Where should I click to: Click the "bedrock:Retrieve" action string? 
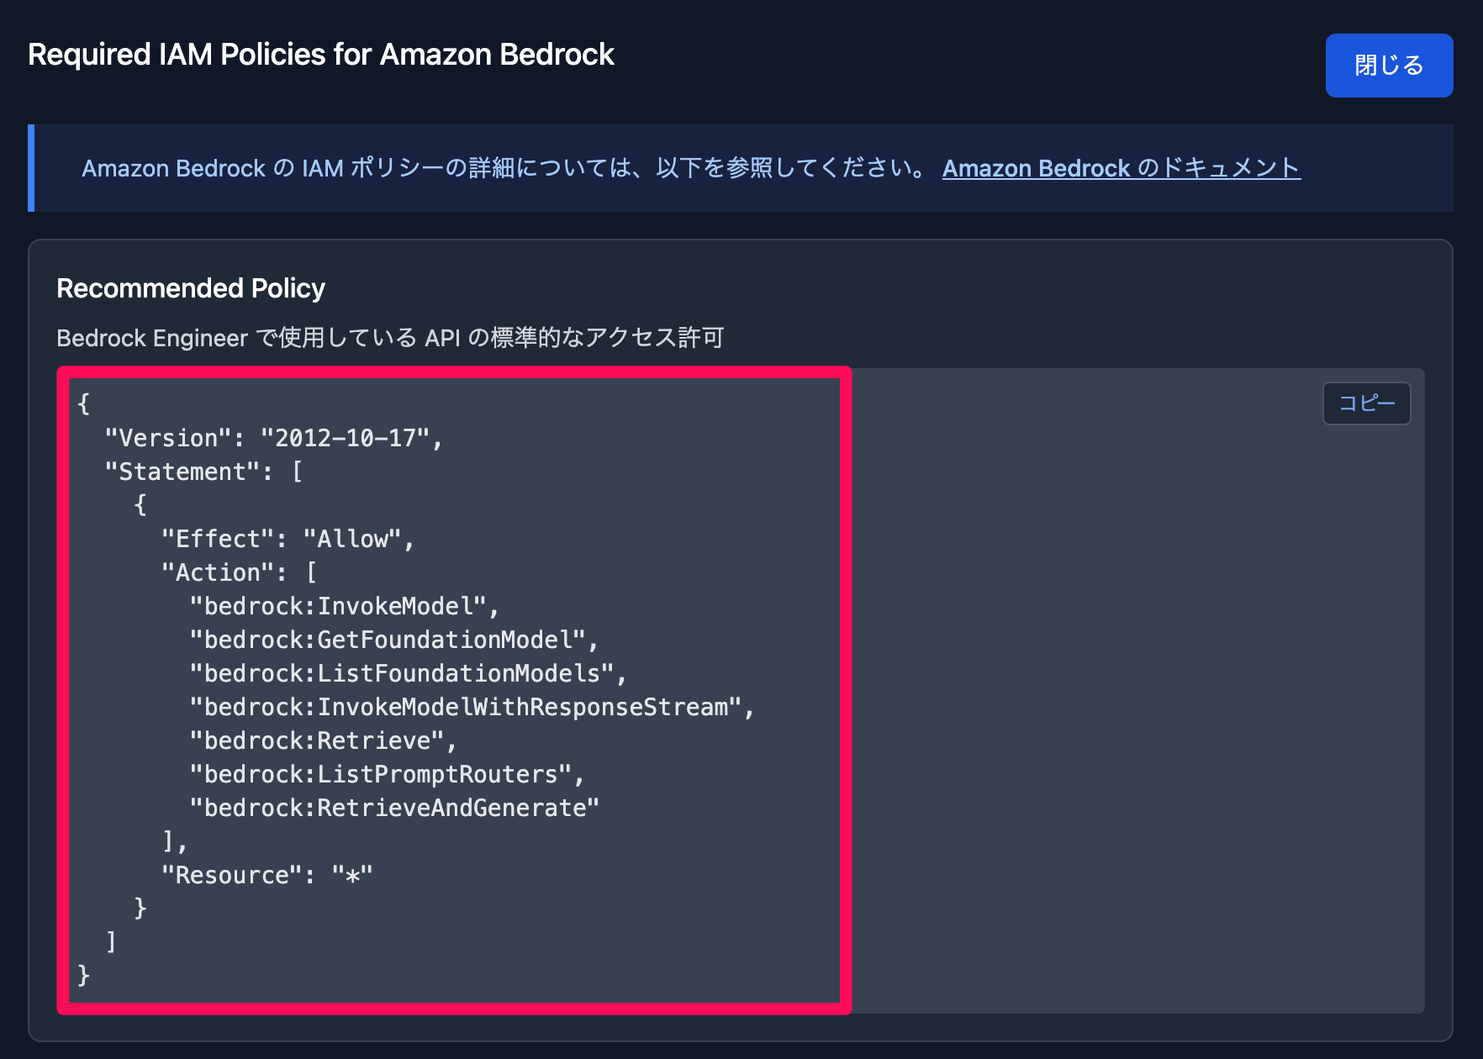(x=324, y=740)
